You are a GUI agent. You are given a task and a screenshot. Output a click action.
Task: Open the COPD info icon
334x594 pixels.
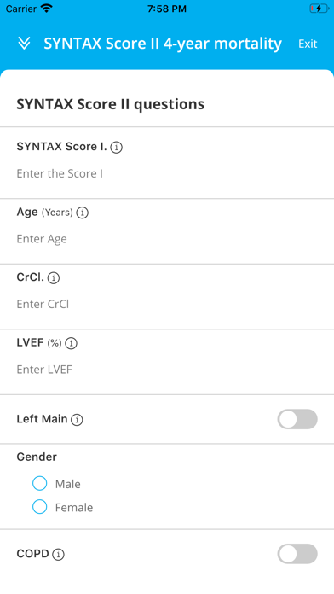click(x=58, y=555)
